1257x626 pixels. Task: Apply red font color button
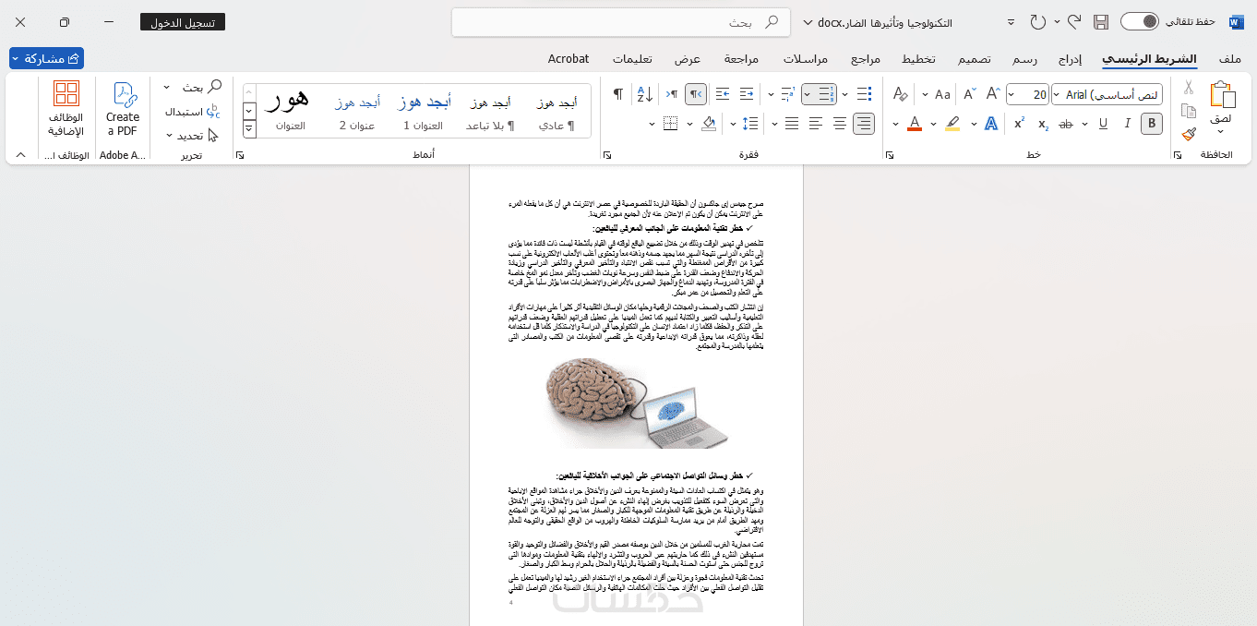(915, 124)
